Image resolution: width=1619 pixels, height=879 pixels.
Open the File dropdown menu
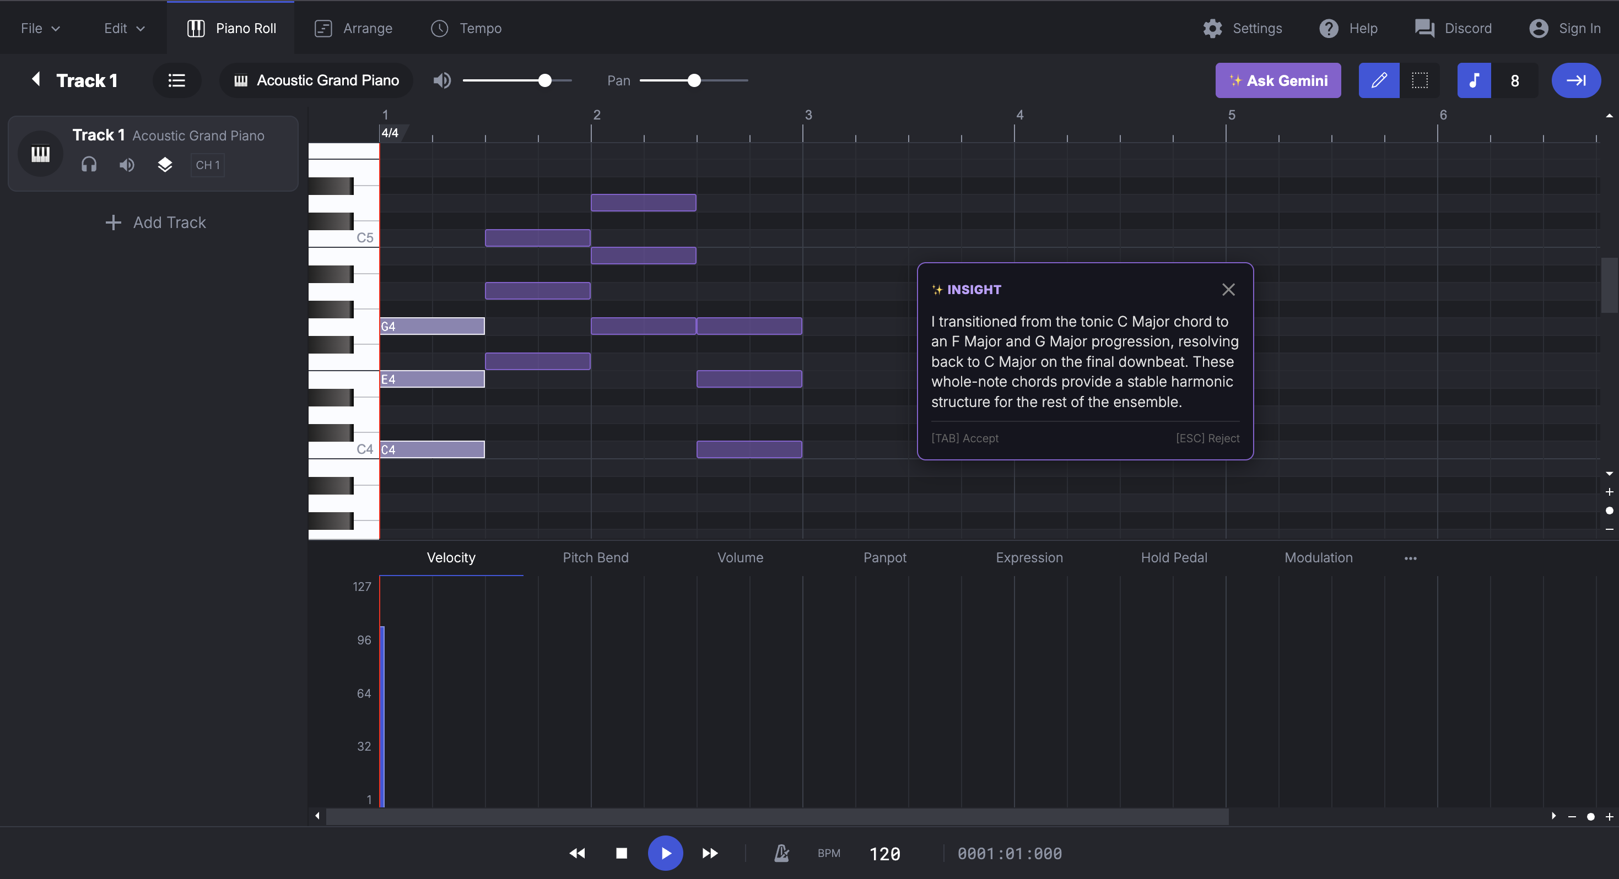point(40,28)
